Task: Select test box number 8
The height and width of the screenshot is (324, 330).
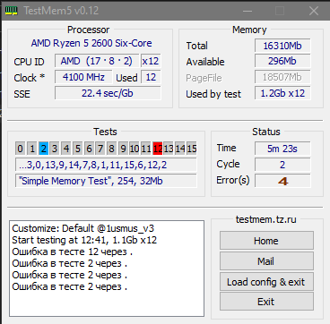Action: pyautogui.click(x=111, y=149)
